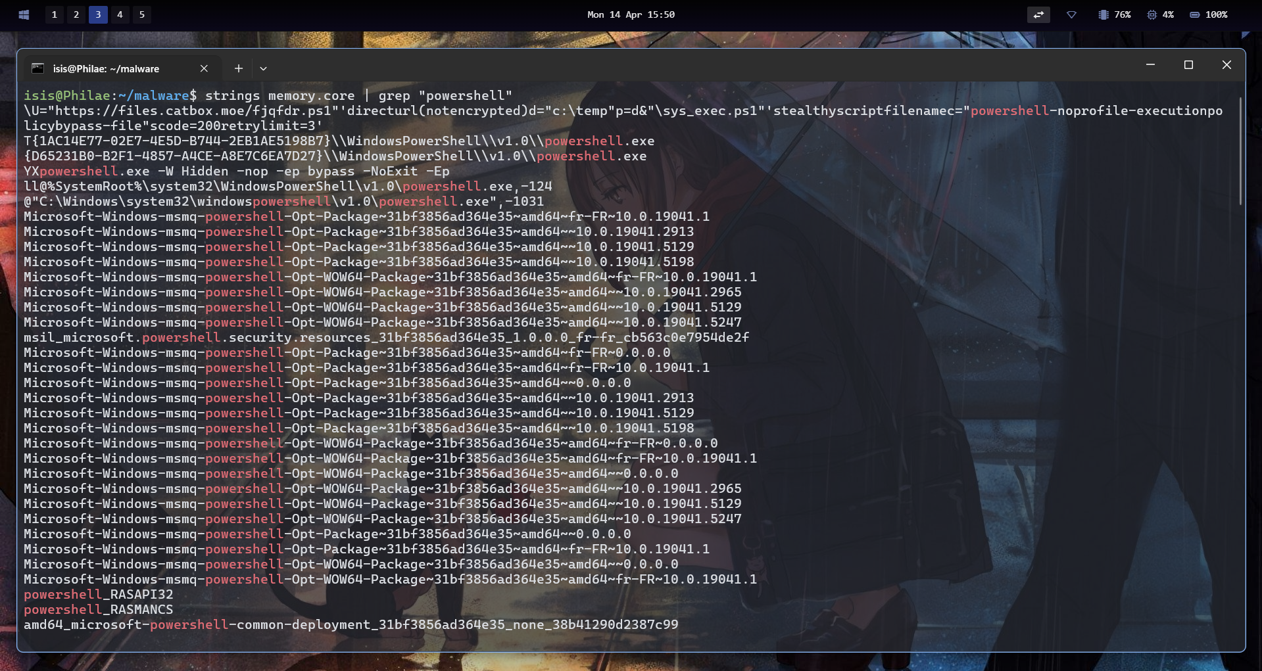1262x671 pixels.
Task: Click the memory usage icon showing 76%
Action: pos(1104,14)
